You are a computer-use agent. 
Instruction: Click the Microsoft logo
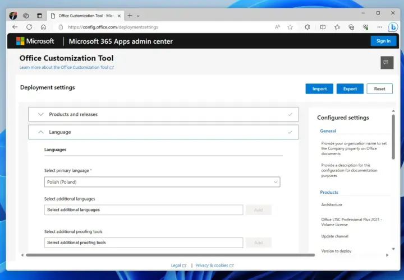(x=35, y=41)
